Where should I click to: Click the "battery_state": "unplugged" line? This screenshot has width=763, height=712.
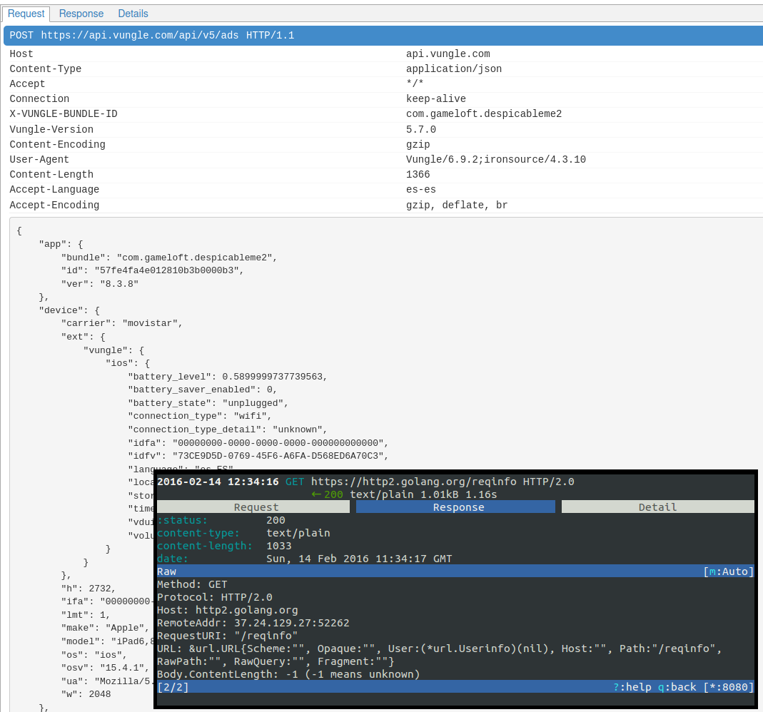208,403
